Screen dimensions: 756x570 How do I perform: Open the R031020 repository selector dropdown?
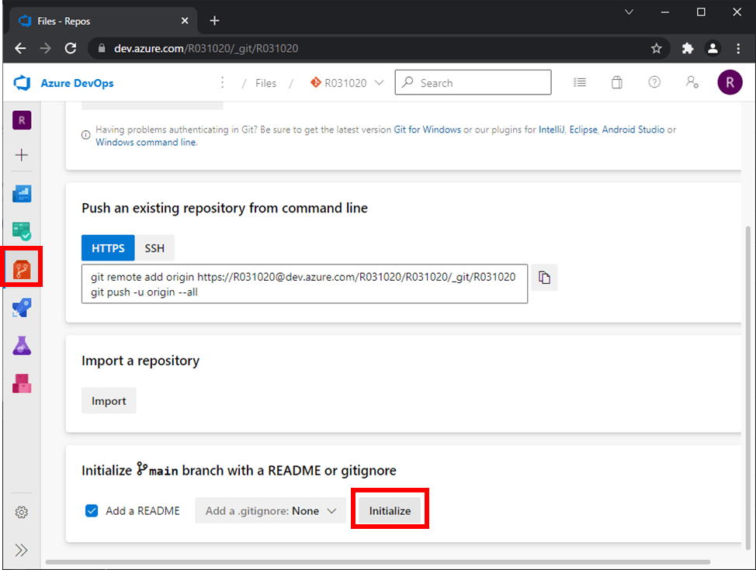pos(347,83)
